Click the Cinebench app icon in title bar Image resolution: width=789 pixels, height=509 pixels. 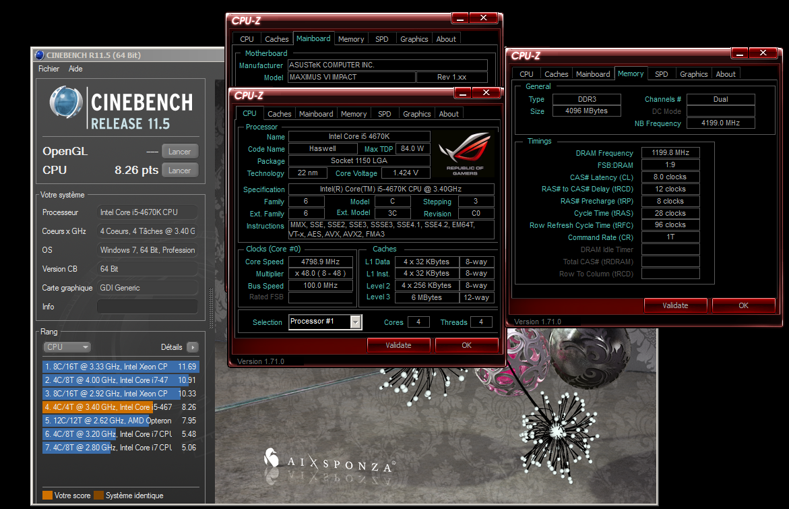(x=40, y=55)
